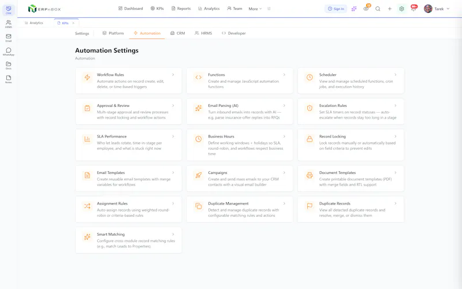Image resolution: width=462 pixels, height=289 pixels.
Task: Open the Docs sidebar icon
Action: (x=9, y=65)
